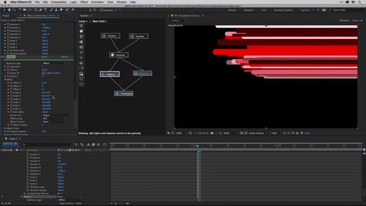The width and height of the screenshot is (366, 206).
Task: Switch to the Project panel tab
Action: pyautogui.click(x=6, y=15)
